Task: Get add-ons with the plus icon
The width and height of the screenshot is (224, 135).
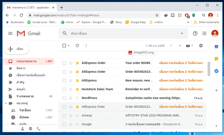Action: [x=216, y=91]
